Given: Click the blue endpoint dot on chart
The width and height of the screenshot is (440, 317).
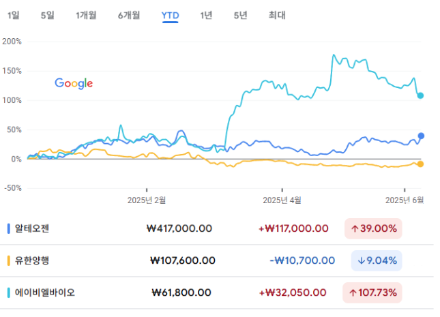Looking at the screenshot, I should click(421, 136).
